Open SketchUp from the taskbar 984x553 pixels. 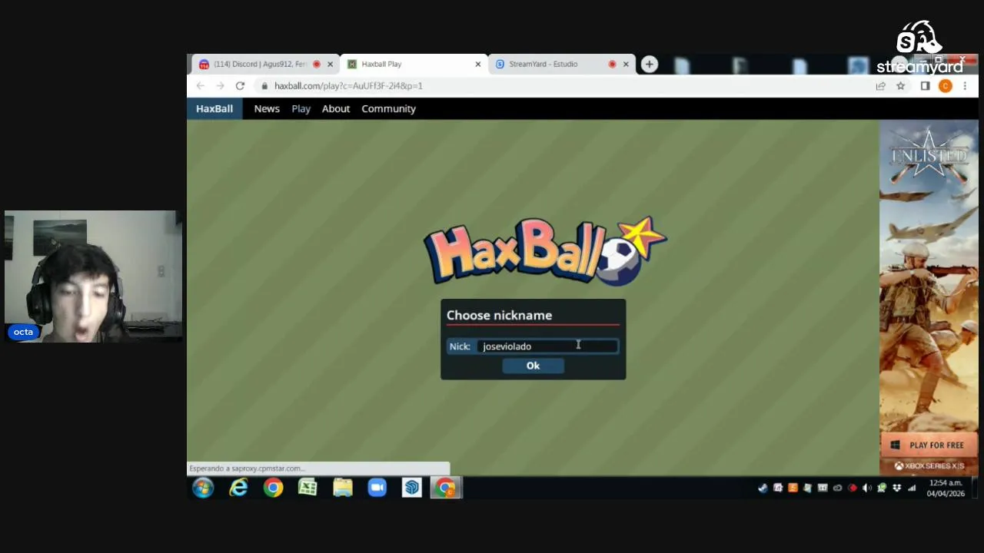[411, 488]
